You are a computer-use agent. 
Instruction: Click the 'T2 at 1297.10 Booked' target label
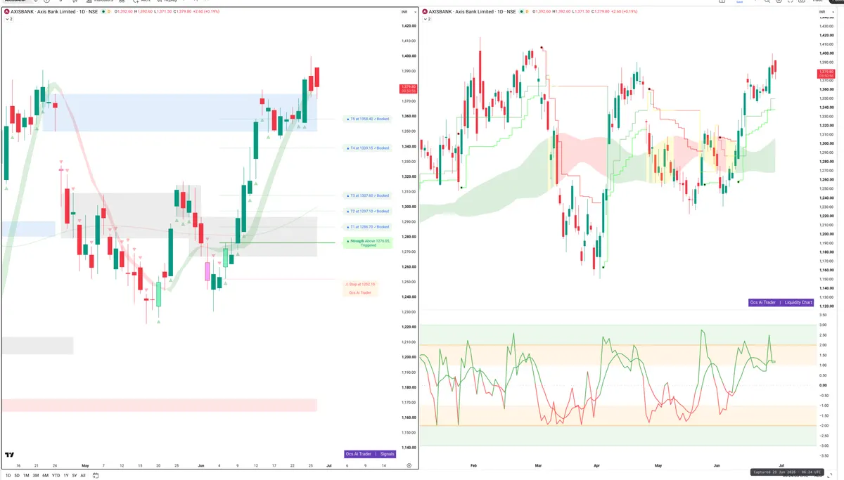click(x=366, y=211)
